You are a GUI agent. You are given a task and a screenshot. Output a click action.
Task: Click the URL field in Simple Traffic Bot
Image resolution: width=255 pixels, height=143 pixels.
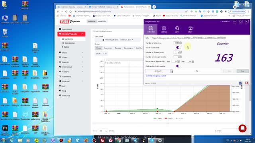(200, 38)
